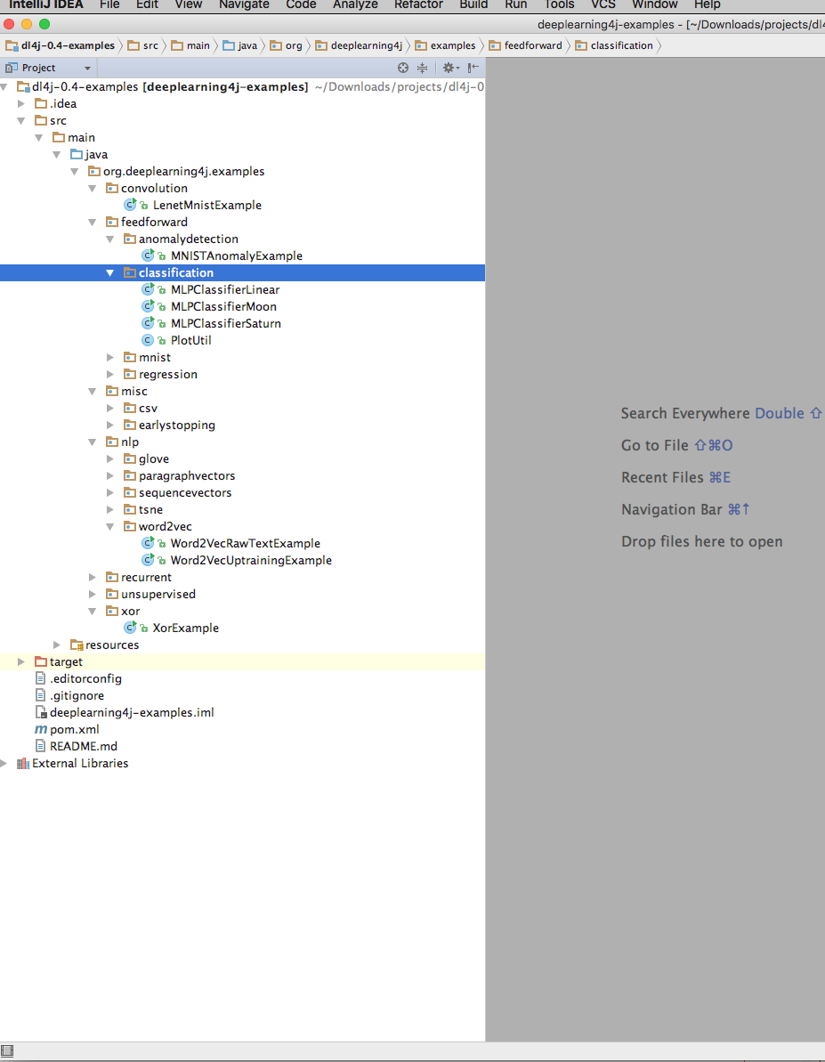Viewport: 825px width, 1062px height.
Task: Expand the External Libraries node
Action: tap(4, 763)
